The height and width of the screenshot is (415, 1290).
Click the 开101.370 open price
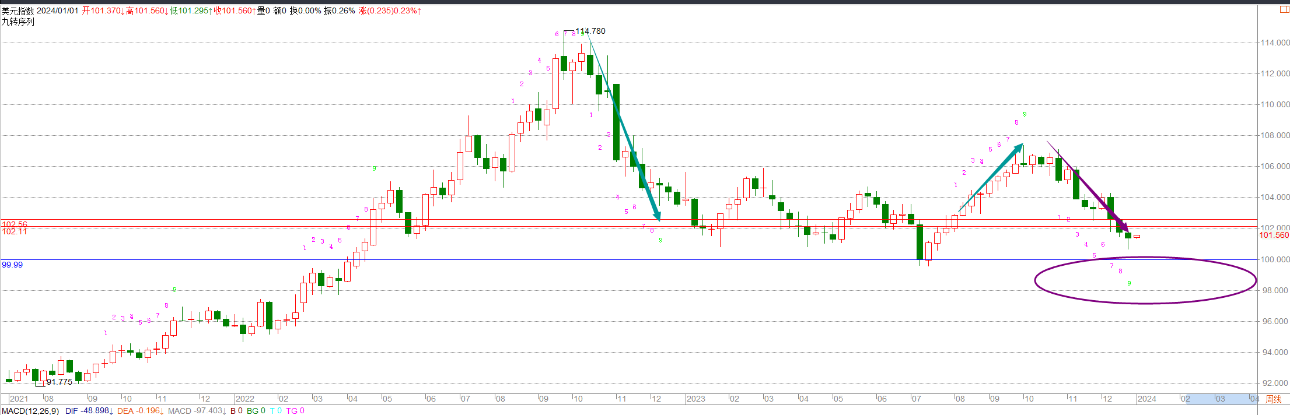coord(103,11)
